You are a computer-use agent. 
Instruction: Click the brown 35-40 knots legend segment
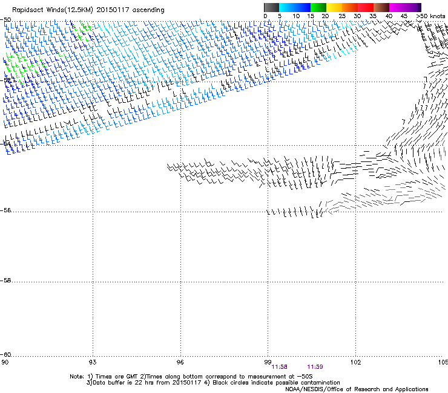pyautogui.click(x=381, y=7)
